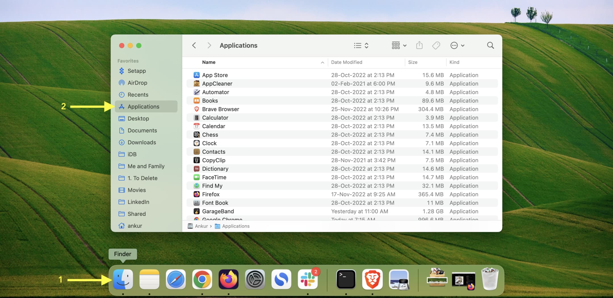613x298 pixels.
Task: Select the Contacts row
Action: [342, 152]
